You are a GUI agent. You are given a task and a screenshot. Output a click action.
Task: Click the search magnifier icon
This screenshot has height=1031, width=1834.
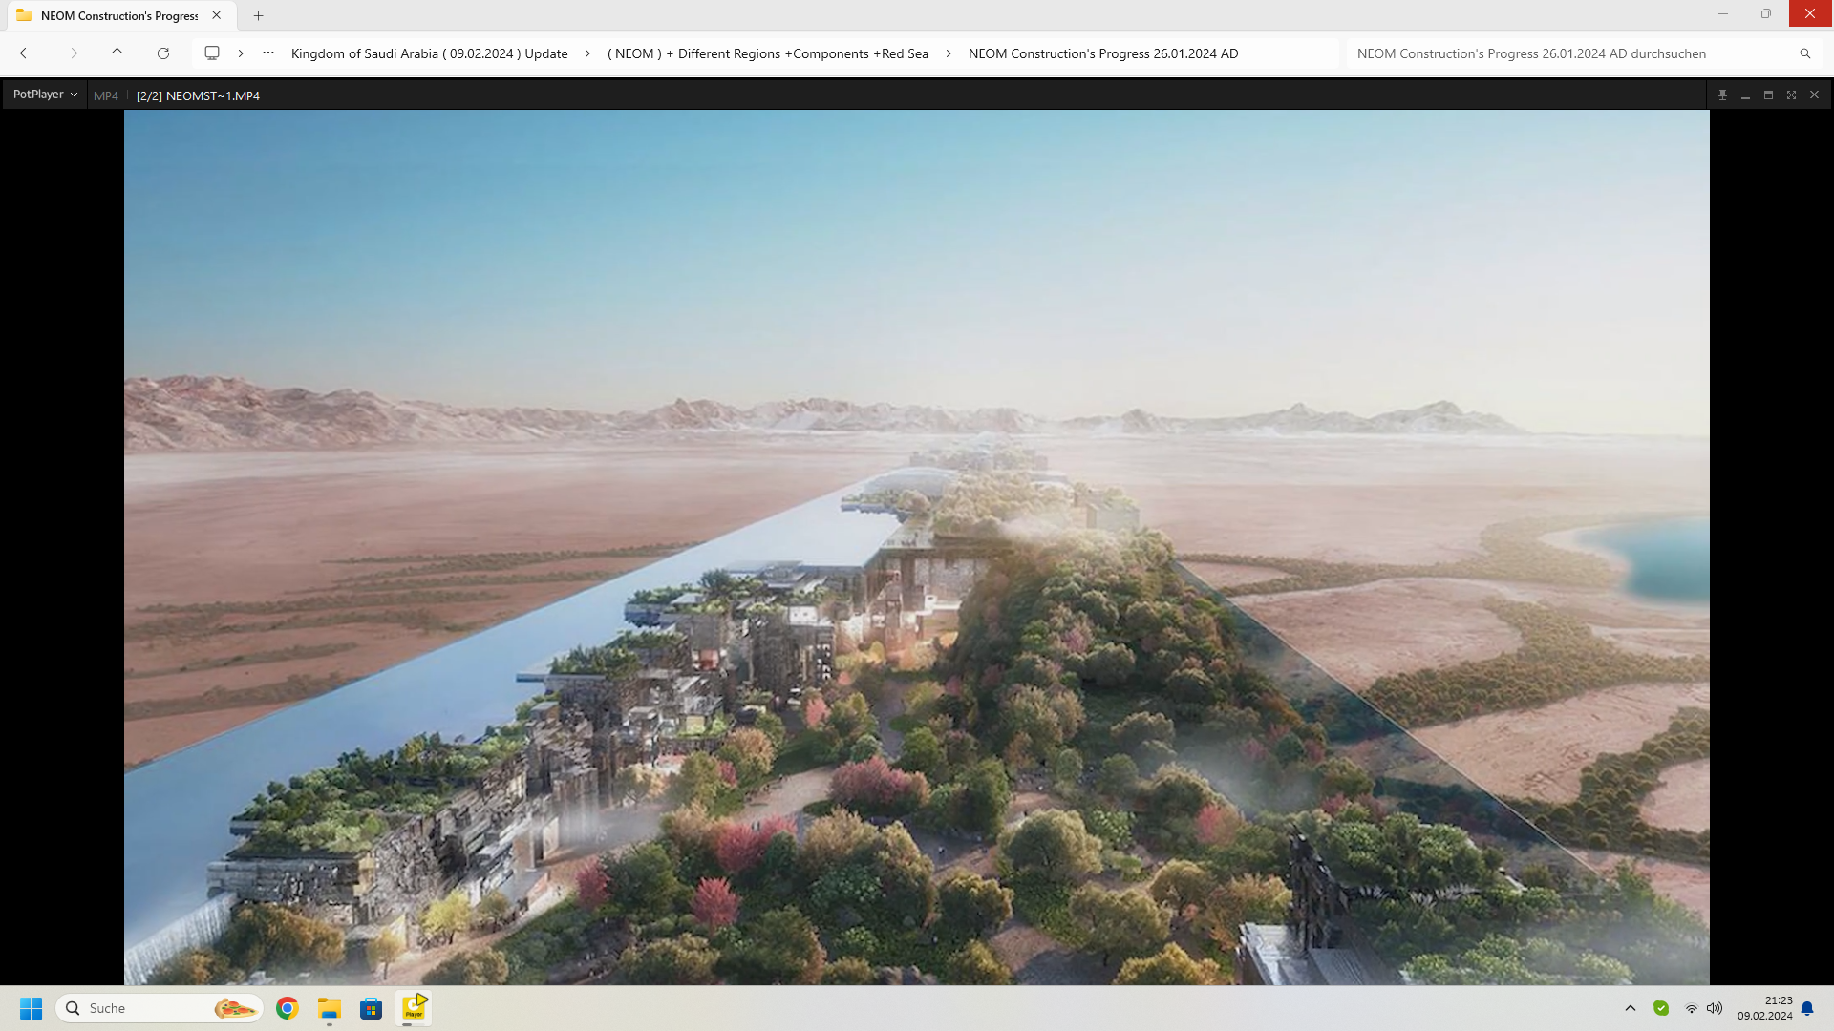tap(1805, 53)
